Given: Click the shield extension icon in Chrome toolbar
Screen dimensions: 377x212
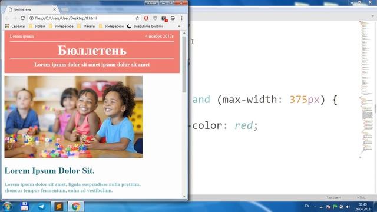Looking at the screenshot, I should click(155, 18).
